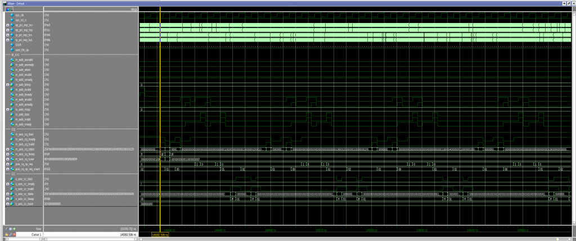
Task: Click the vertical scrollbar on the right edge
Action: [x=573, y=112]
